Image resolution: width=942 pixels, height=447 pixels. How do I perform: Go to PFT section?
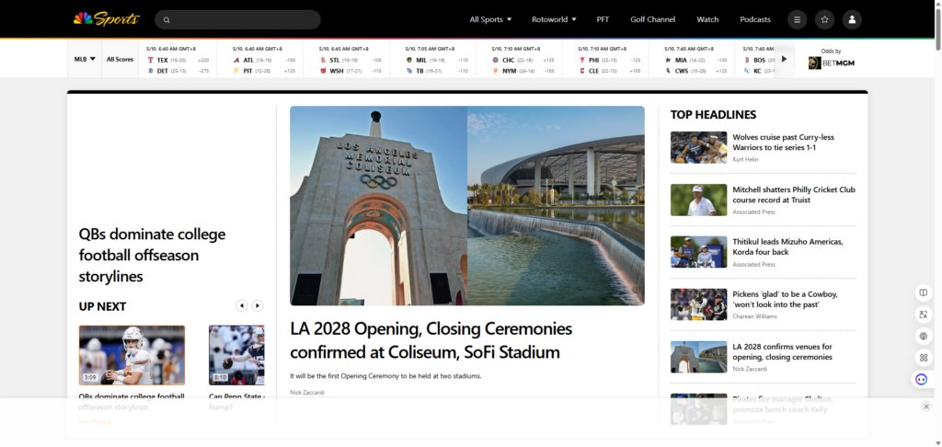point(603,19)
